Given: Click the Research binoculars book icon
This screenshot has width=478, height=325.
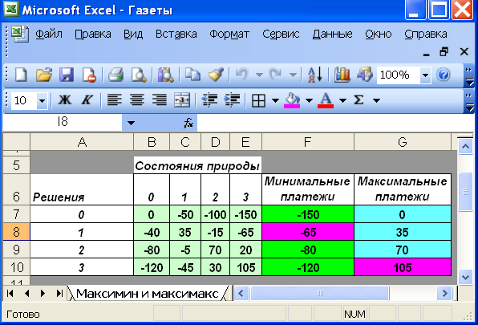Looking at the screenshot, I should click(165, 75).
